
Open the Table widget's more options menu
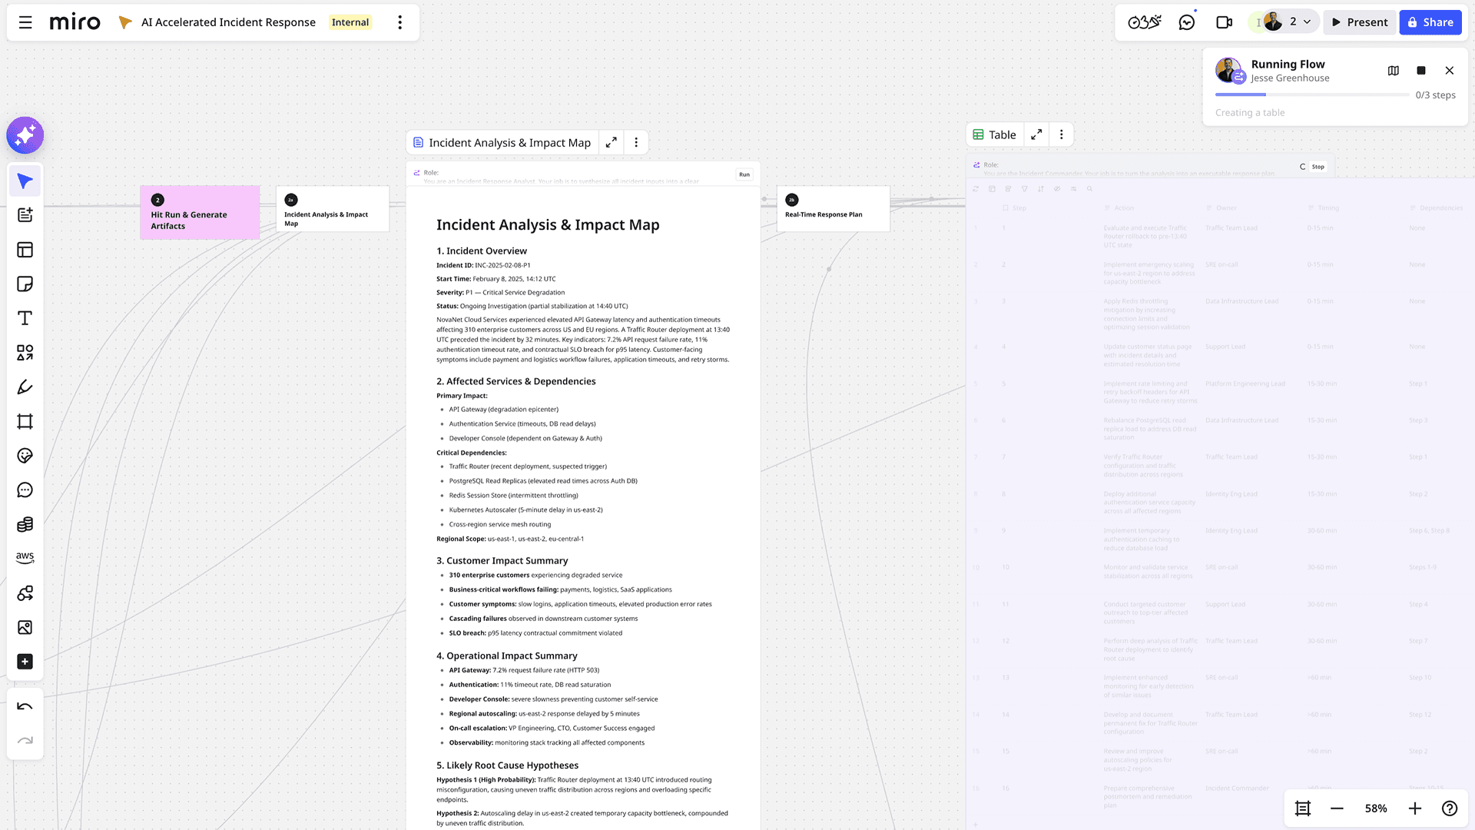(x=1062, y=134)
